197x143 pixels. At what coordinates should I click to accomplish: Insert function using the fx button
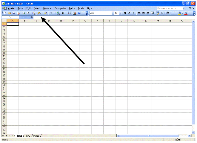(32, 17)
